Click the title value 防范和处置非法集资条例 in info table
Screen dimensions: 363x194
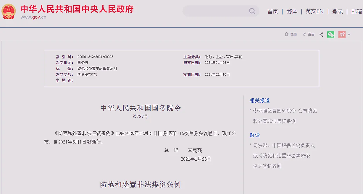(x=97, y=69)
